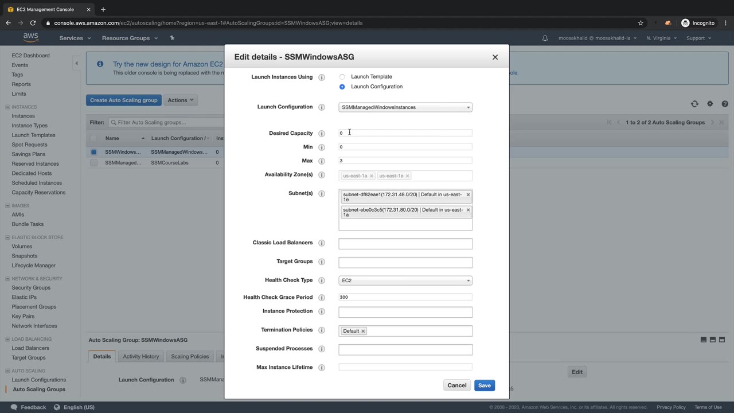
Task: Switch to the Details tab
Action: pos(102,356)
